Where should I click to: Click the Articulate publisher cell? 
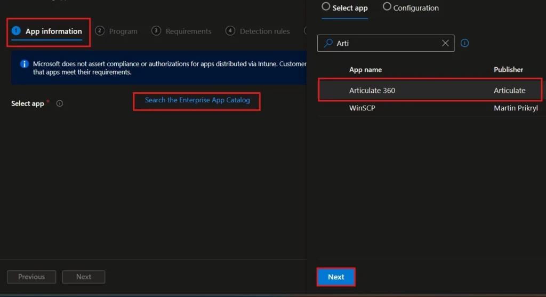(x=509, y=91)
